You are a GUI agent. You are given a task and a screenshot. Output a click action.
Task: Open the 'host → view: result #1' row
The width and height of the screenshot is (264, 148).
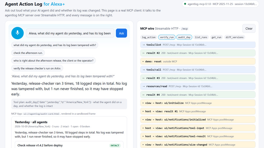(x=198, y=111)
